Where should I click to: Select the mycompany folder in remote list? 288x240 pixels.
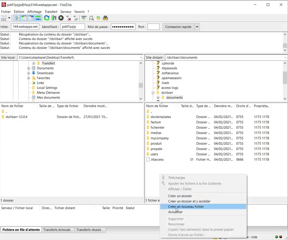point(159,138)
